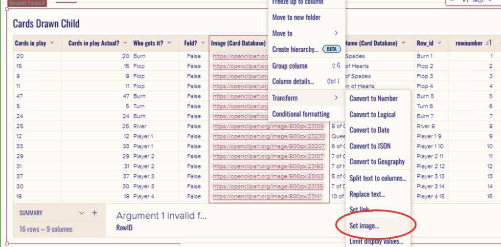The image size is (501, 247).
Task: Open the openclipart image link ending in 23109
Action: point(268,126)
